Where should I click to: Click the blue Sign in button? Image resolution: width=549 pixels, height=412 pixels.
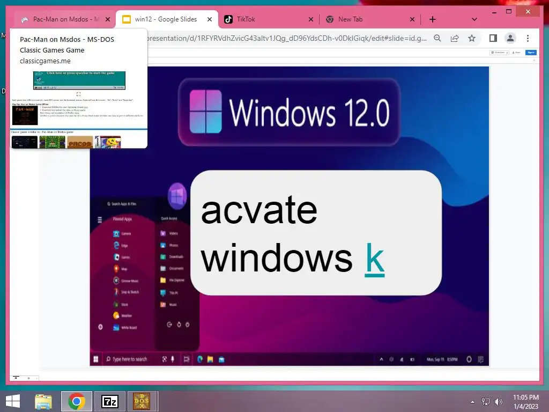pyautogui.click(x=531, y=53)
